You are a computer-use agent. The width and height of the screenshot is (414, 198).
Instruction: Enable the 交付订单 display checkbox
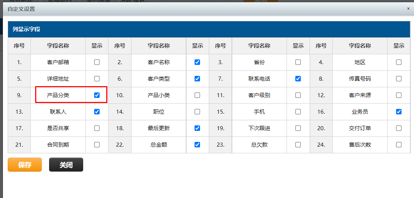point(399,128)
